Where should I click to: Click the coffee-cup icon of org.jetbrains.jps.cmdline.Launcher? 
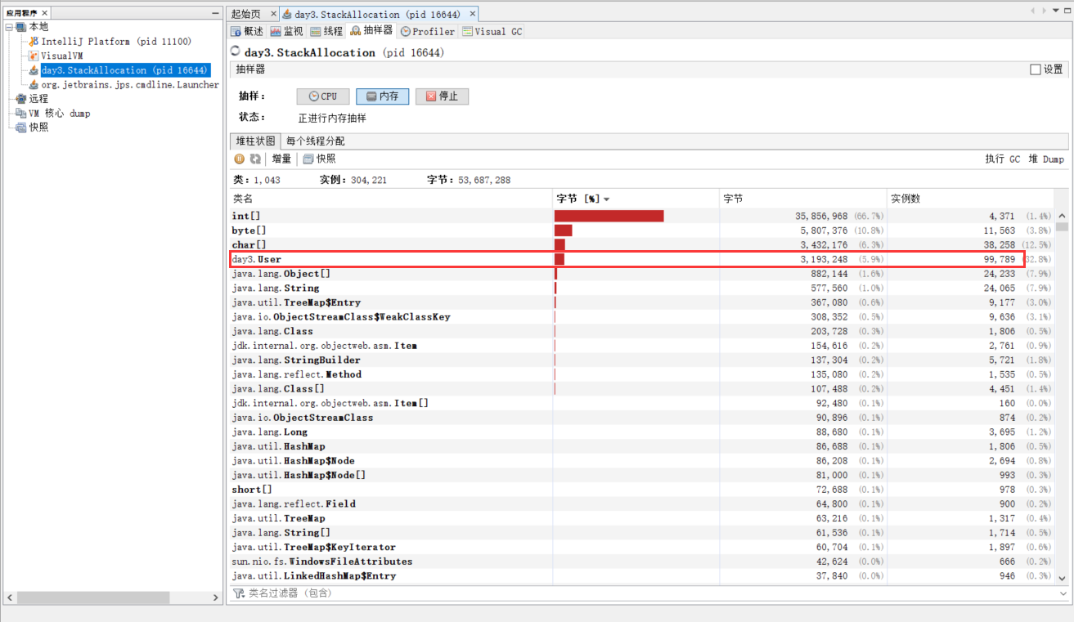coord(34,84)
